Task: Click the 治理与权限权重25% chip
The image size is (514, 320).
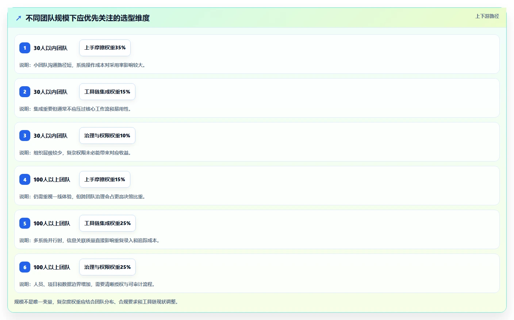Action: coord(107,267)
